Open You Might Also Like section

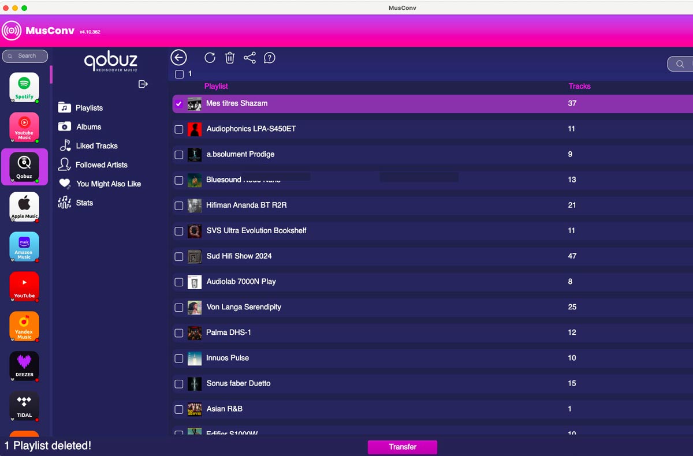[100, 184]
